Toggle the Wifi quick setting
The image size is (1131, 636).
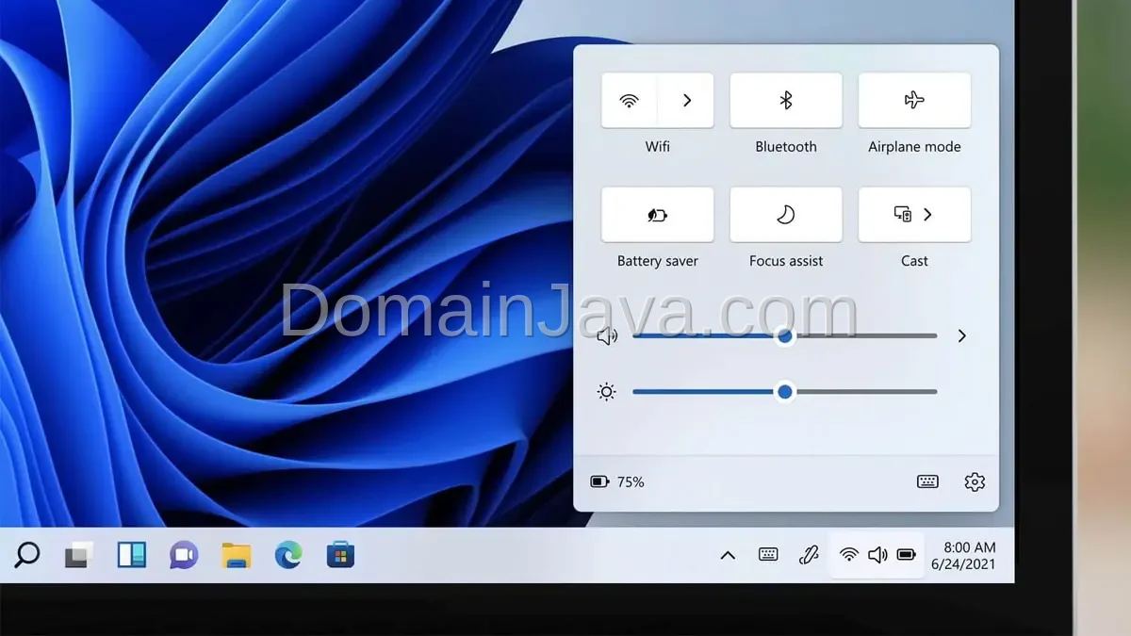tap(629, 100)
